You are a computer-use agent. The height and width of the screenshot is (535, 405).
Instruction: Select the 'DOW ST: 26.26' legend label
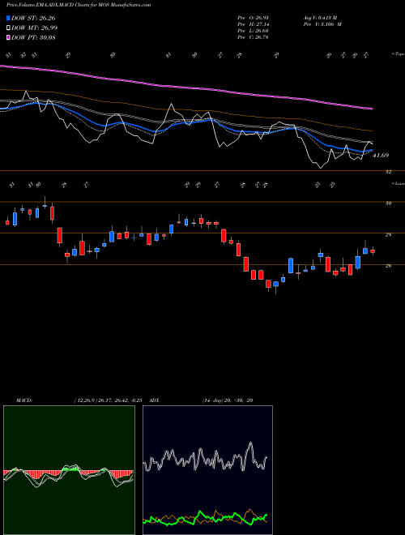click(33, 18)
